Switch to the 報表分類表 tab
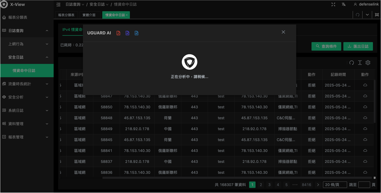The height and width of the screenshot is (193, 381). pos(66,15)
